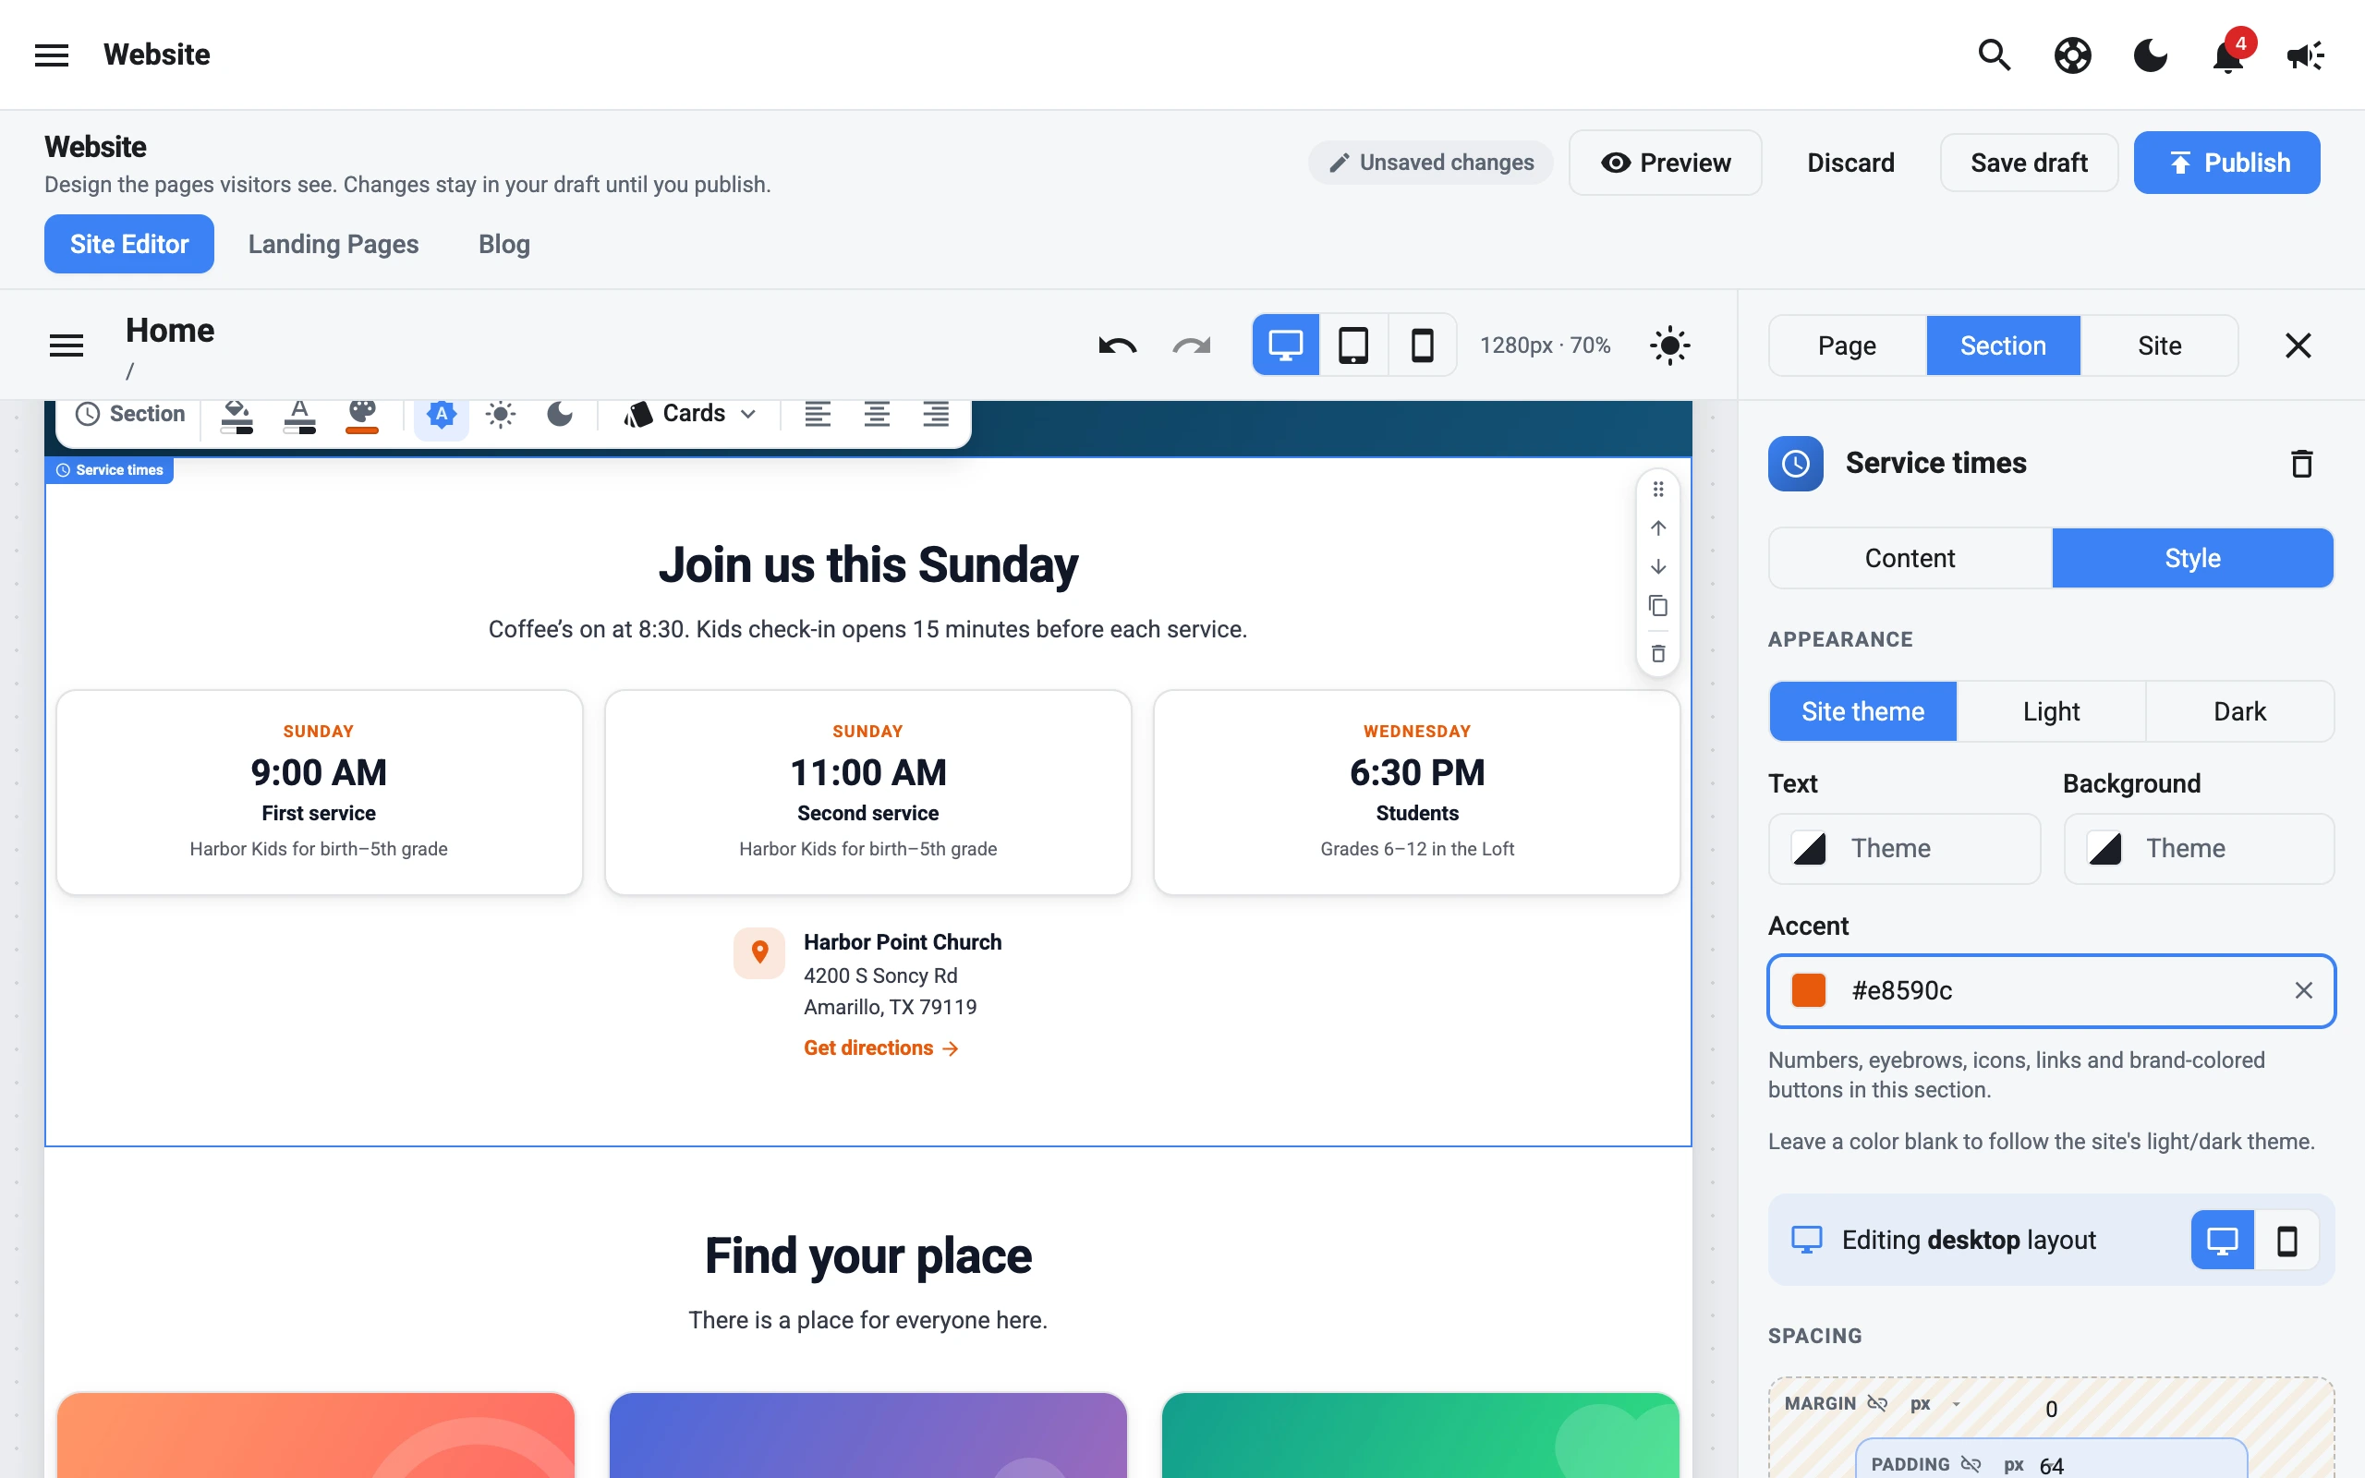Screen dimensions: 2365x1478
Task: Select light appearance sun in section toolbar
Action: pos(501,415)
